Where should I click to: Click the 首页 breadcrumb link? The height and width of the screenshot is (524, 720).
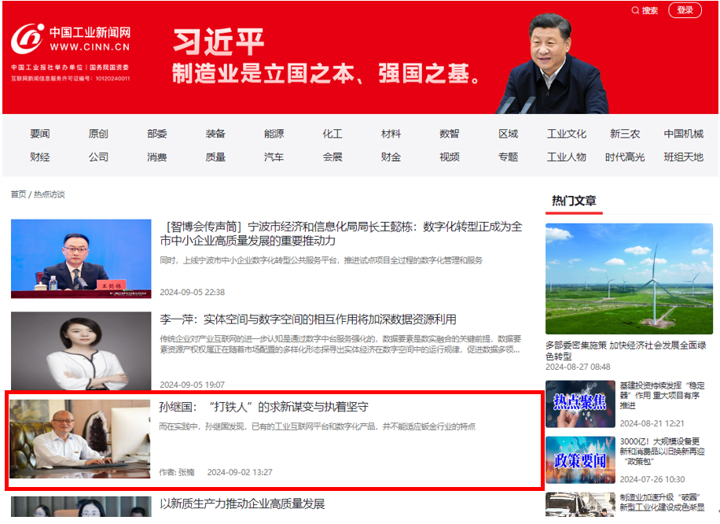coord(18,194)
